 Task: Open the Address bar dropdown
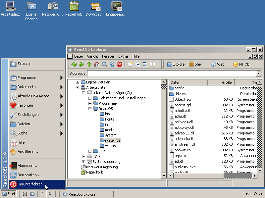click(x=259, y=74)
